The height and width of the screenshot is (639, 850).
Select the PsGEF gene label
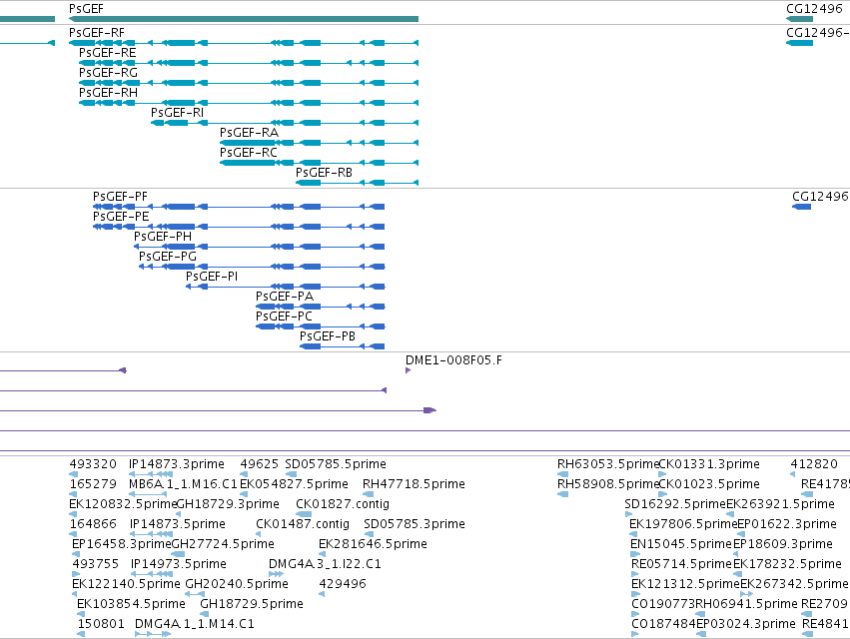(x=86, y=9)
